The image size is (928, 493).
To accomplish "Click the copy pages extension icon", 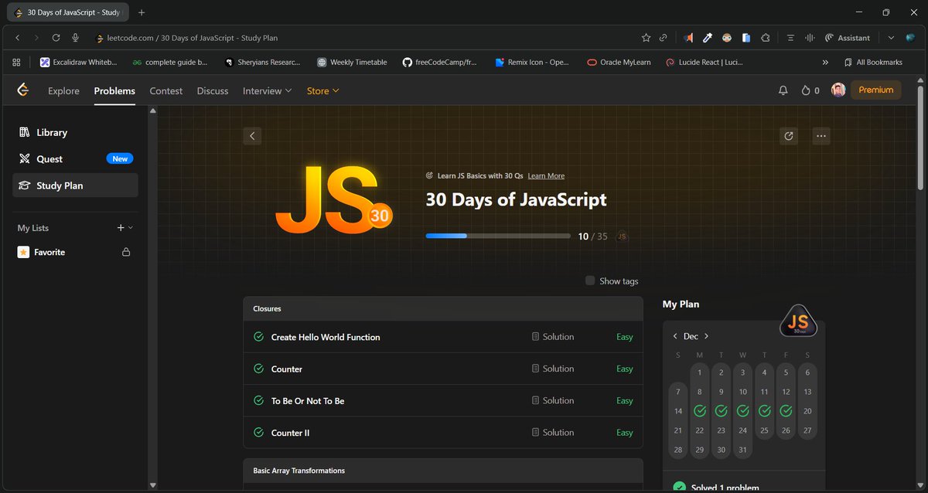I will pos(746,38).
